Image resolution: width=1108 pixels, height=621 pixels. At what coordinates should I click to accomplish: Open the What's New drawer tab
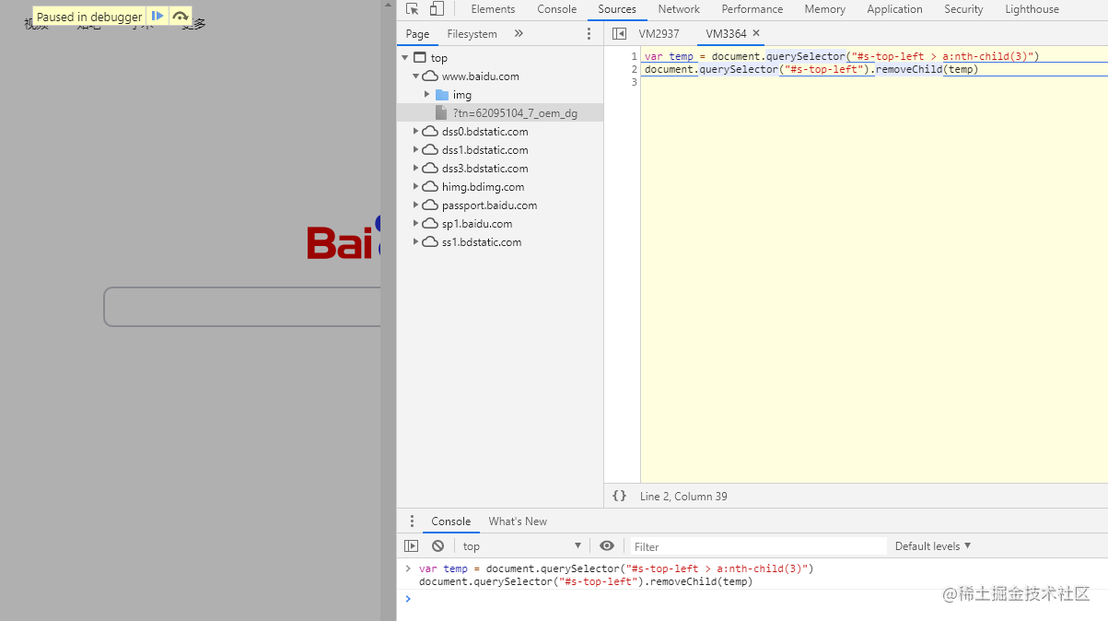(518, 521)
